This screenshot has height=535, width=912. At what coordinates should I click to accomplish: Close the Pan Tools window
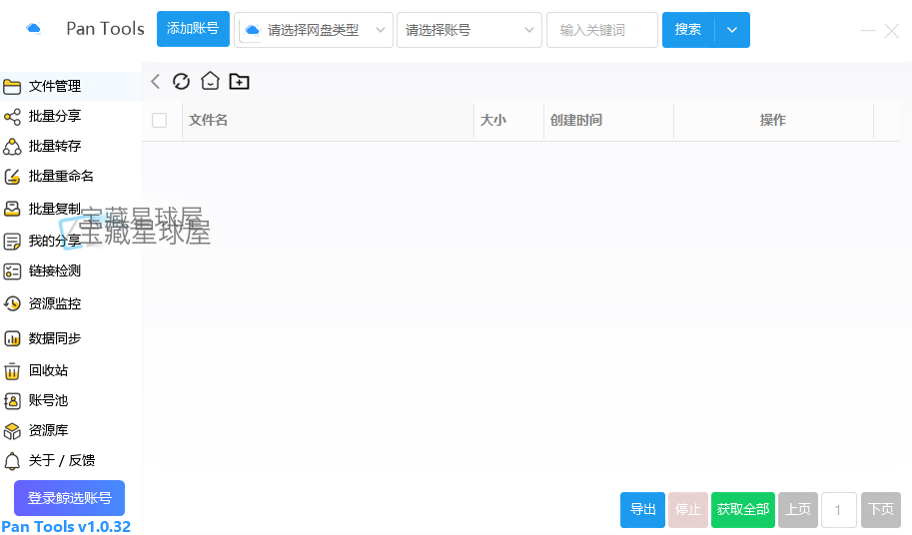[892, 31]
